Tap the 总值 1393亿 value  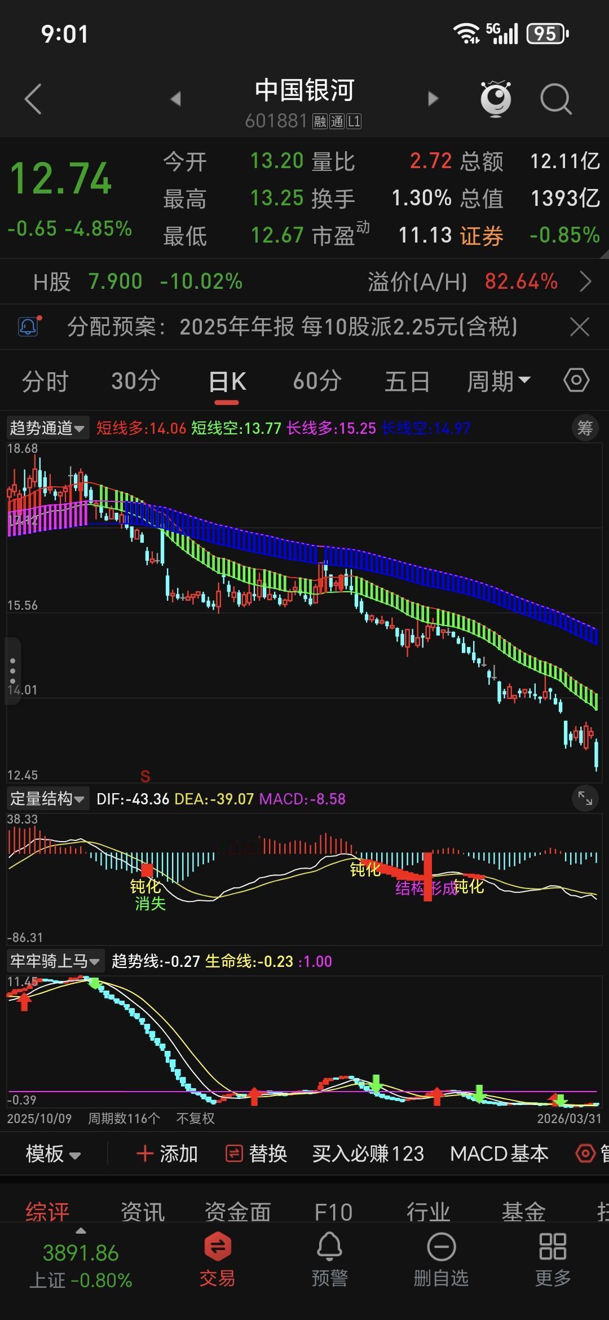click(x=565, y=198)
